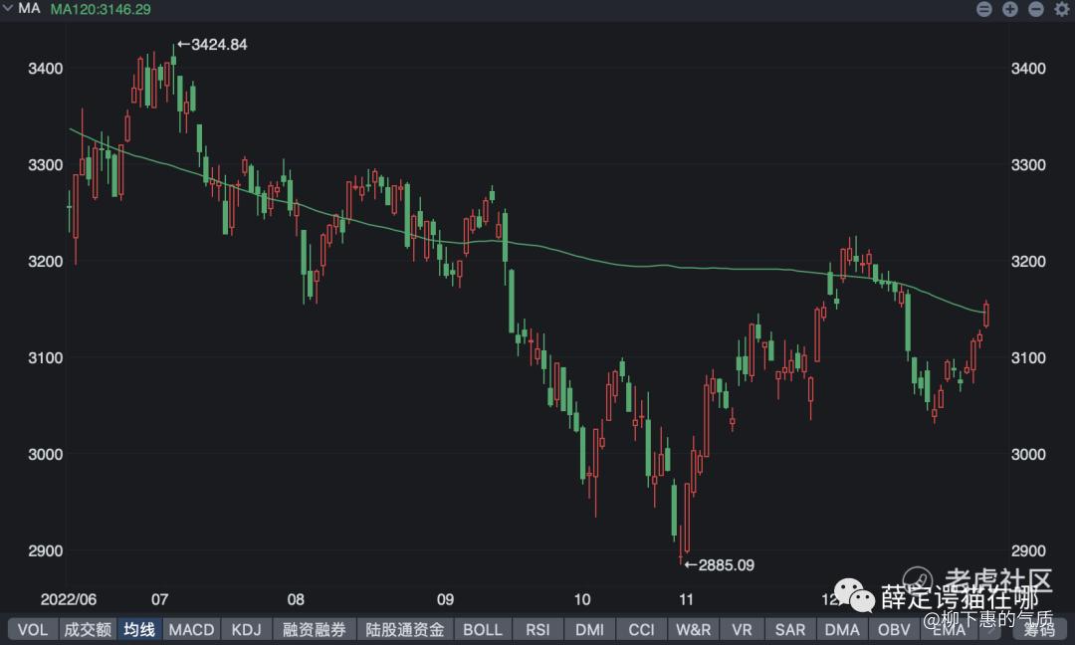Screen dimensions: 1075x645
Task: Open the 陆股通资金 indicator tab
Action: pyautogui.click(x=404, y=629)
